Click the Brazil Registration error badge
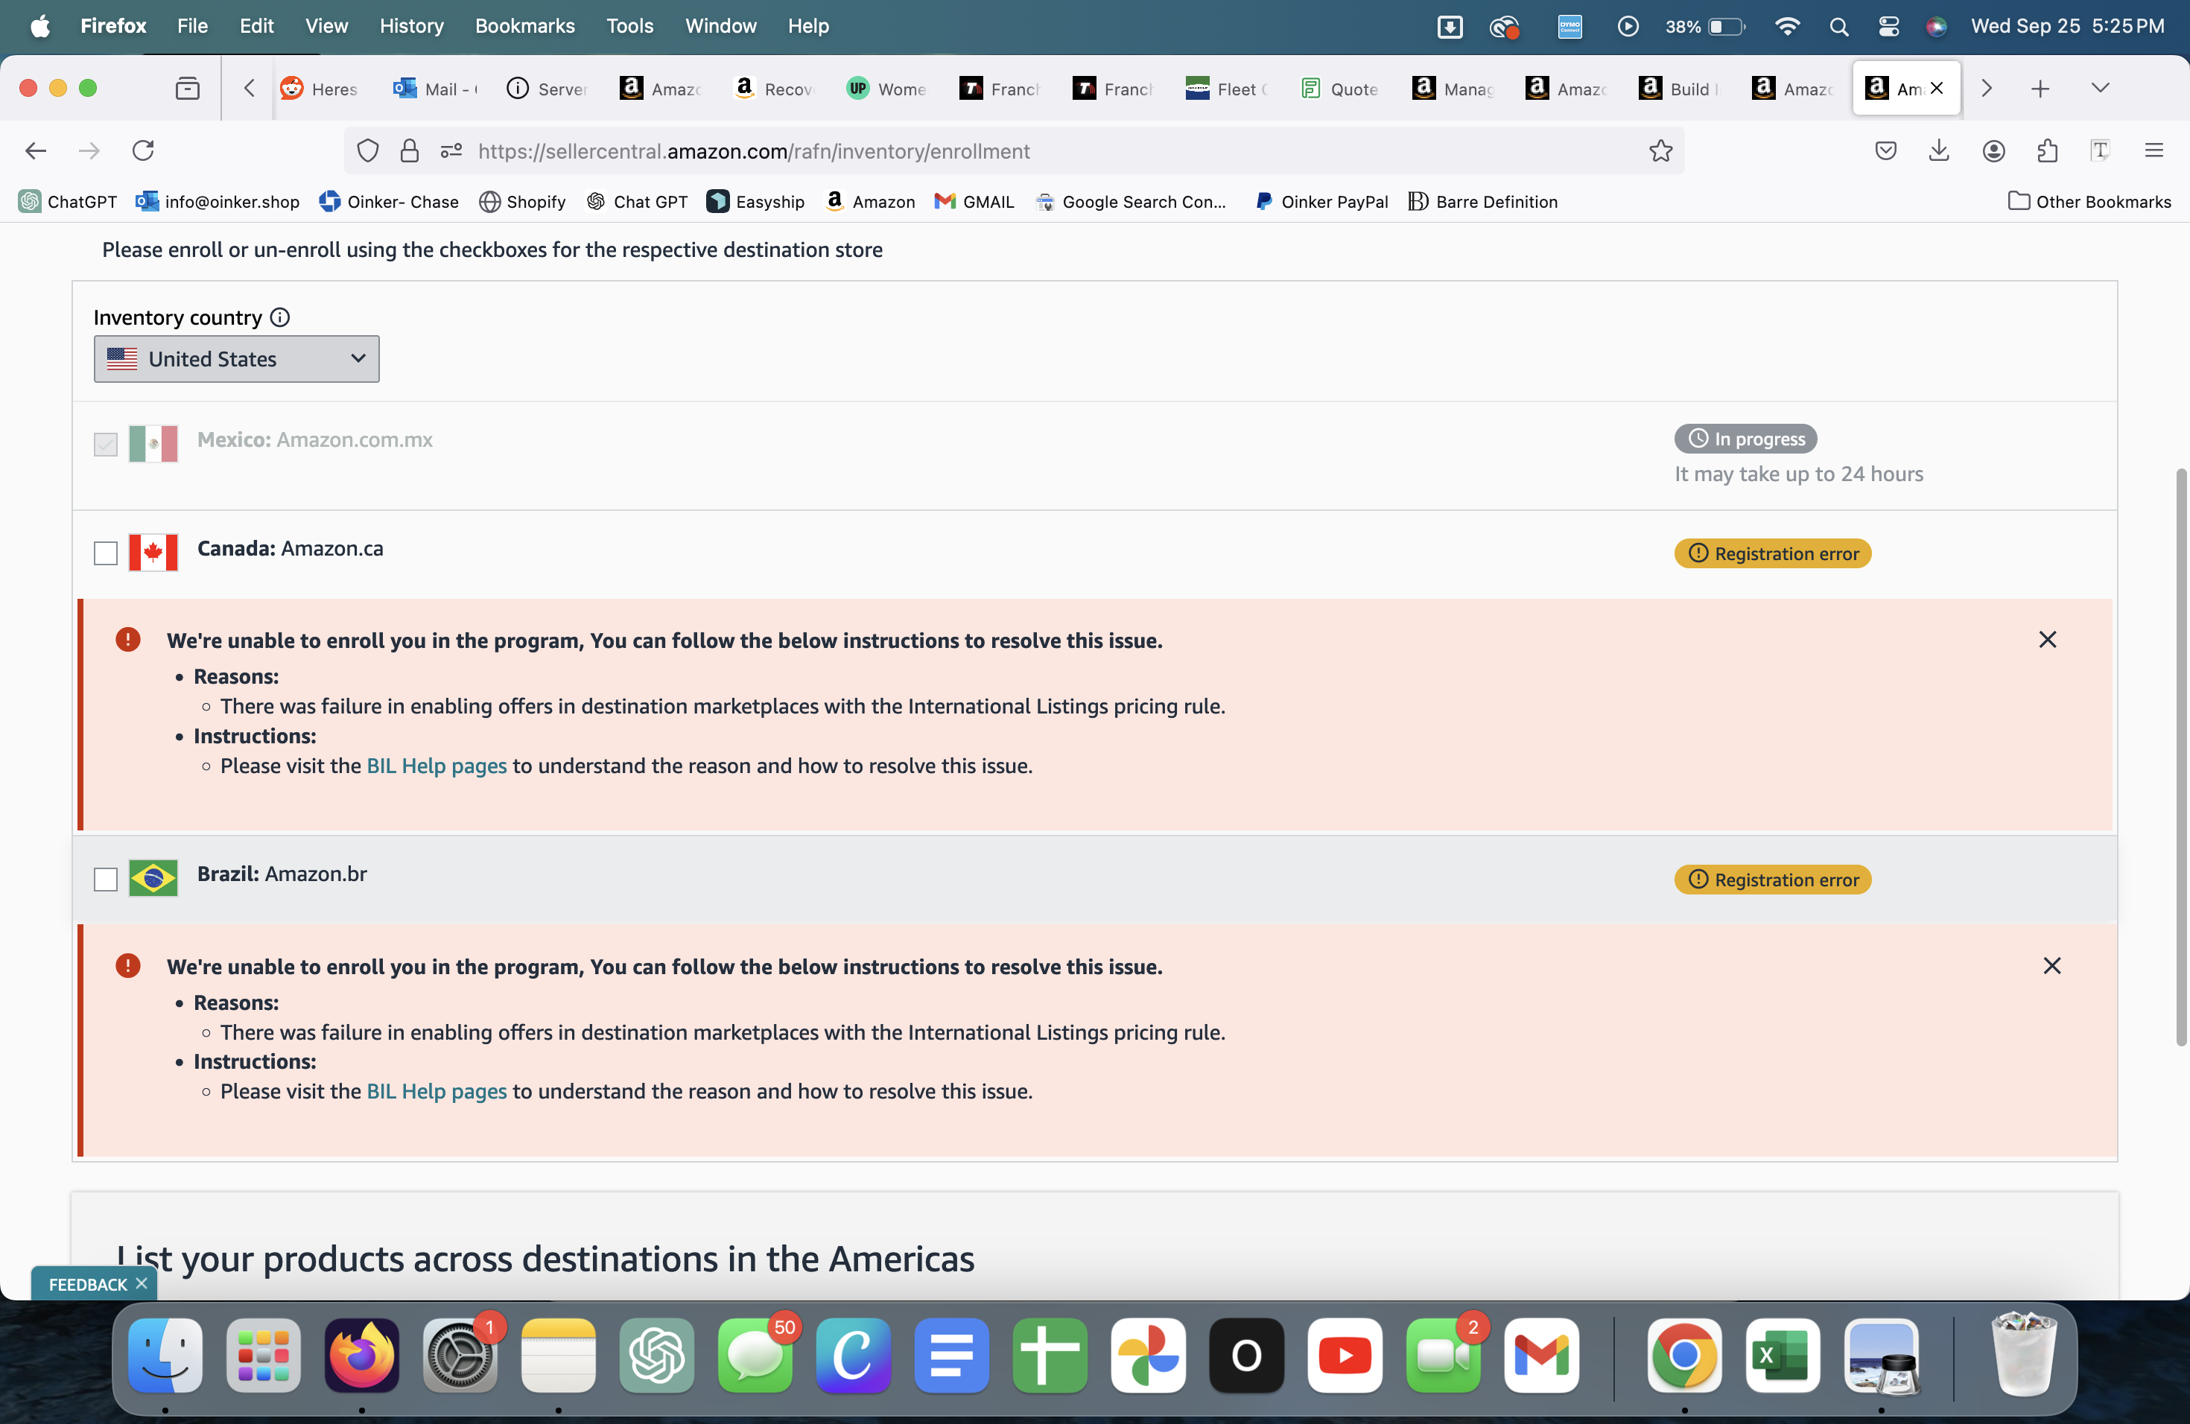The height and width of the screenshot is (1424, 2190). (x=1772, y=880)
